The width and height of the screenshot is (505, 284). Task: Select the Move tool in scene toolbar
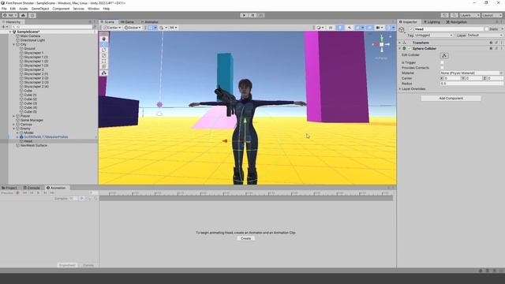point(103,44)
